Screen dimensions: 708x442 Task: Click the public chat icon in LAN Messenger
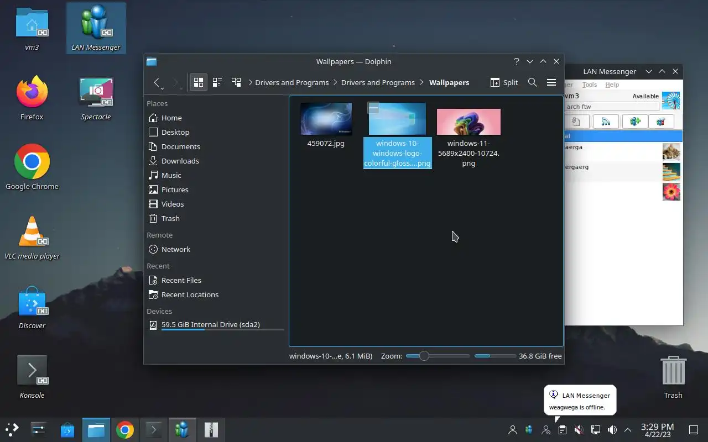click(x=661, y=122)
